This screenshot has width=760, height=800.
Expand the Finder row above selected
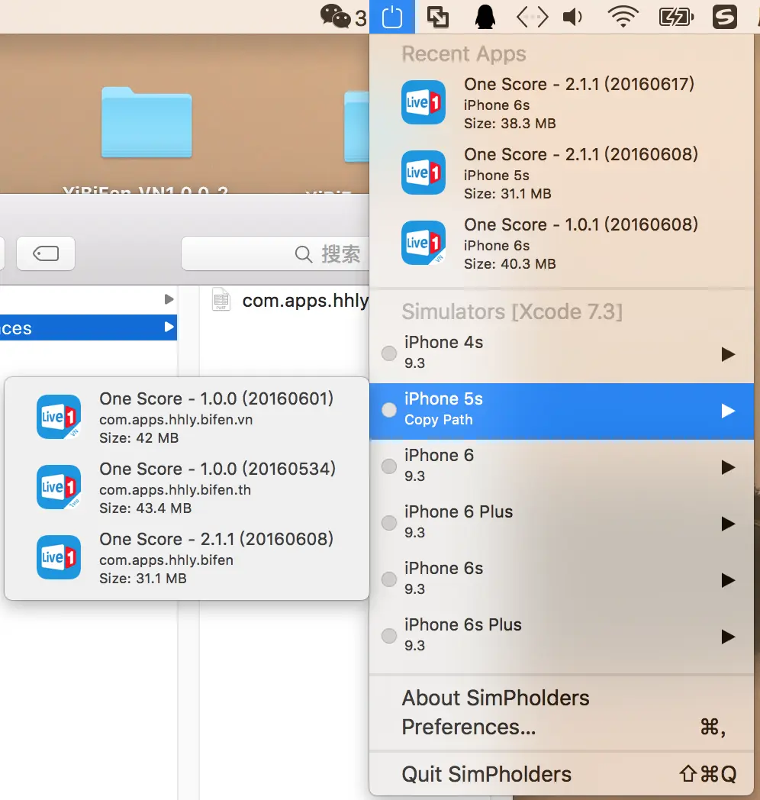click(x=169, y=299)
